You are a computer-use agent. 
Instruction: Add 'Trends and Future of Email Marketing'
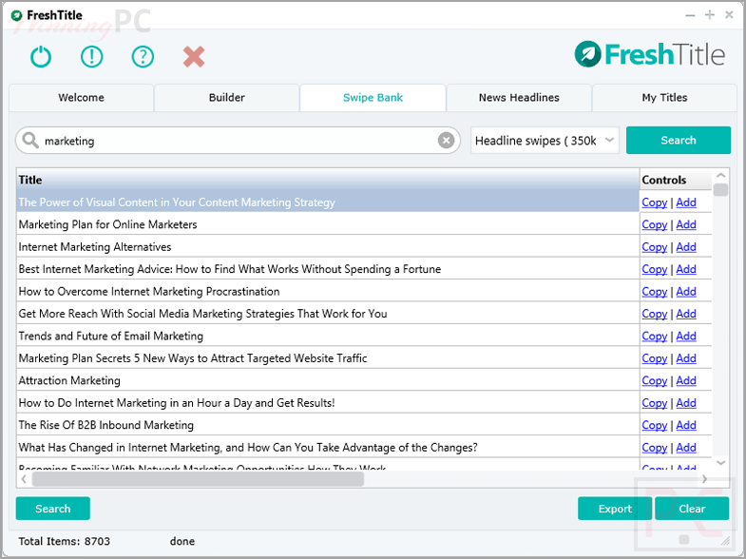click(x=686, y=337)
